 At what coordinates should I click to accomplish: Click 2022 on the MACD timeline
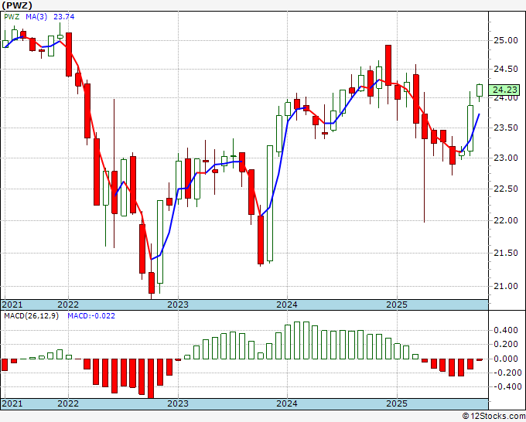(68, 403)
